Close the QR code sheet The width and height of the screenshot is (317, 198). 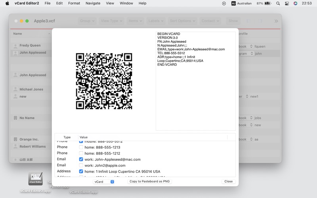[229, 181]
